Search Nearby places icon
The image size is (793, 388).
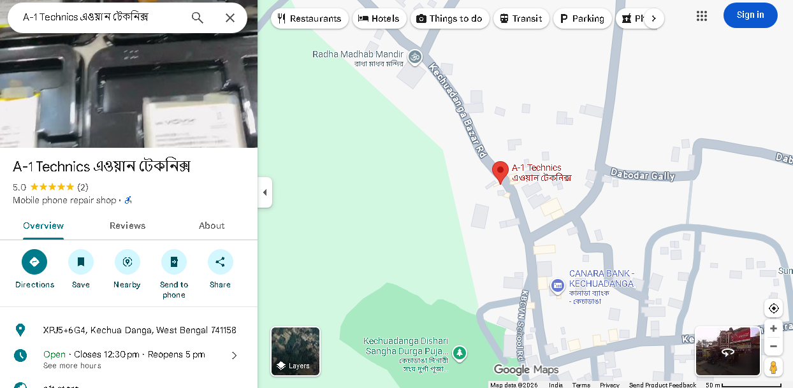click(127, 262)
